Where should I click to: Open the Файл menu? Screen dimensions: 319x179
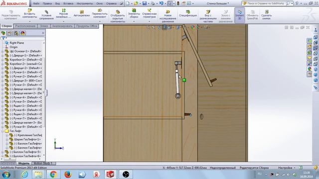pyautogui.click(x=36, y=3)
